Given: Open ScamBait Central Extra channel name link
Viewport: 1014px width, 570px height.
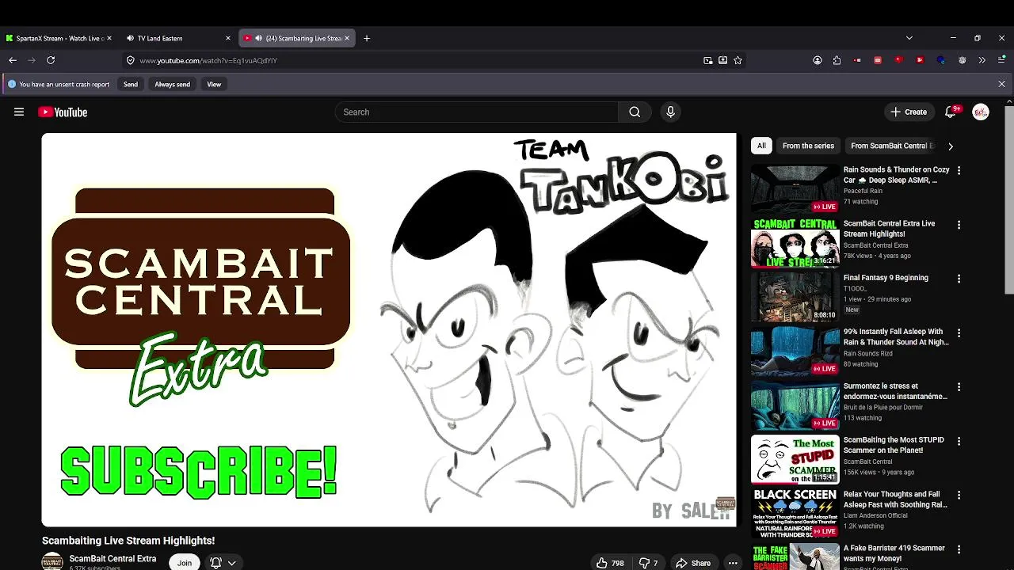Looking at the screenshot, I should [112, 559].
